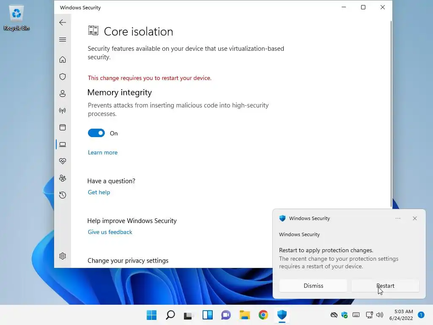Open Home in the sidebar
This screenshot has width=433, height=325.
[x=63, y=60]
